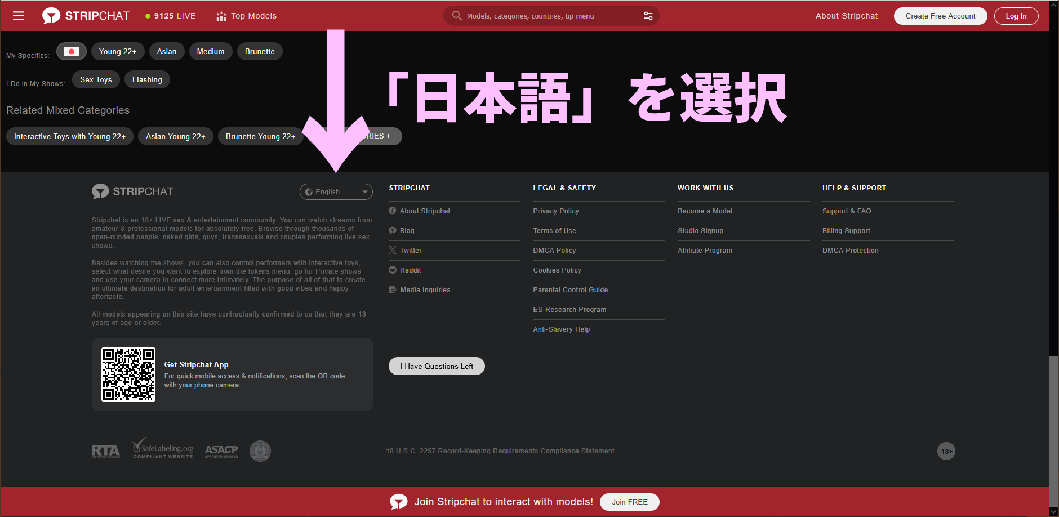Screen dimensions: 1059x517
Task: Open the Twitter link
Action: pyautogui.click(x=411, y=250)
